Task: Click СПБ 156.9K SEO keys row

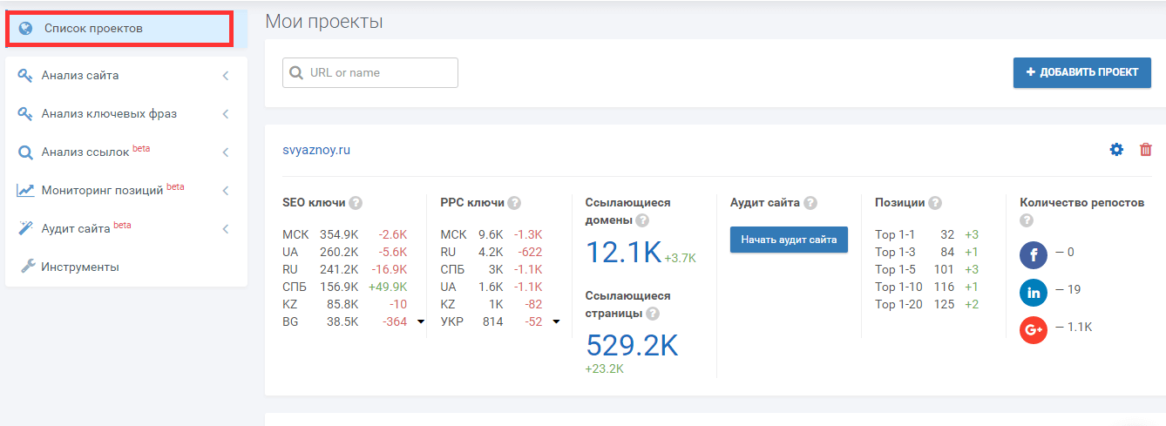Action: [x=345, y=287]
